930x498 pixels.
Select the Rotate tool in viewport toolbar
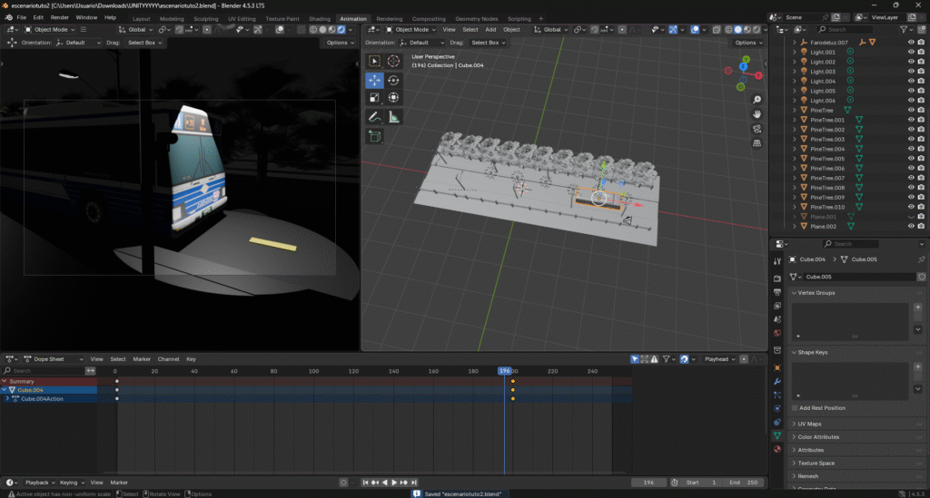pos(393,80)
